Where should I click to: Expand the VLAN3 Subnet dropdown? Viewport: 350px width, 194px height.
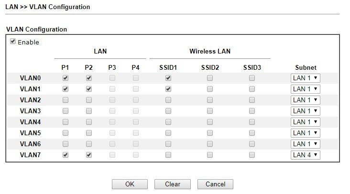click(x=305, y=111)
